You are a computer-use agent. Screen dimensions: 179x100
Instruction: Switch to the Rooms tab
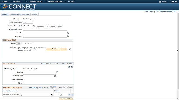click(x=35, y=14)
